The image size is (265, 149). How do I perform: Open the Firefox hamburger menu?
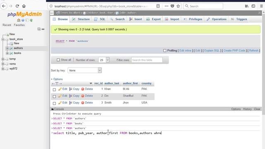pos(261,6)
